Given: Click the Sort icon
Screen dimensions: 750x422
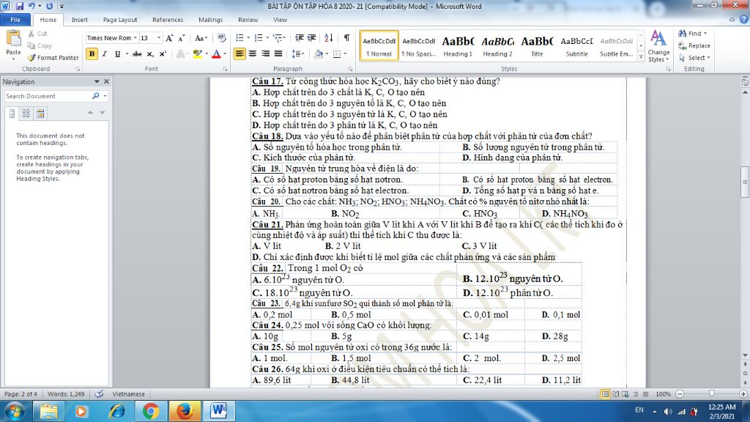Looking at the screenshot, I should [x=329, y=38].
